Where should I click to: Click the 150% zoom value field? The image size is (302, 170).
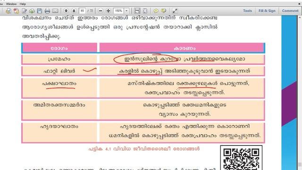118,11
